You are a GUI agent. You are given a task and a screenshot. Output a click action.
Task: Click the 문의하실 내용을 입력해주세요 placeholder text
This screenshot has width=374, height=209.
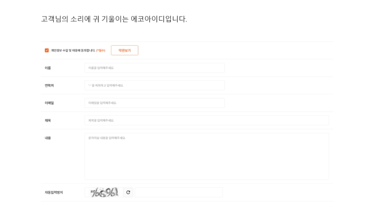point(107,138)
